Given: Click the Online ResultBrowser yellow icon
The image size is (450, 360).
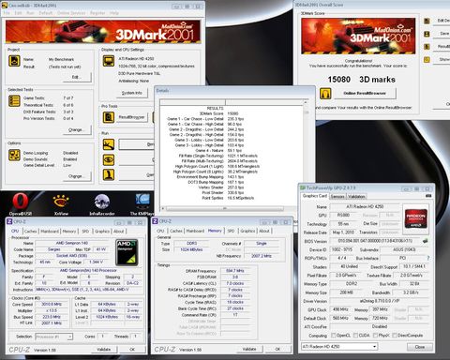Looking at the screenshot, I should [x=325, y=94].
